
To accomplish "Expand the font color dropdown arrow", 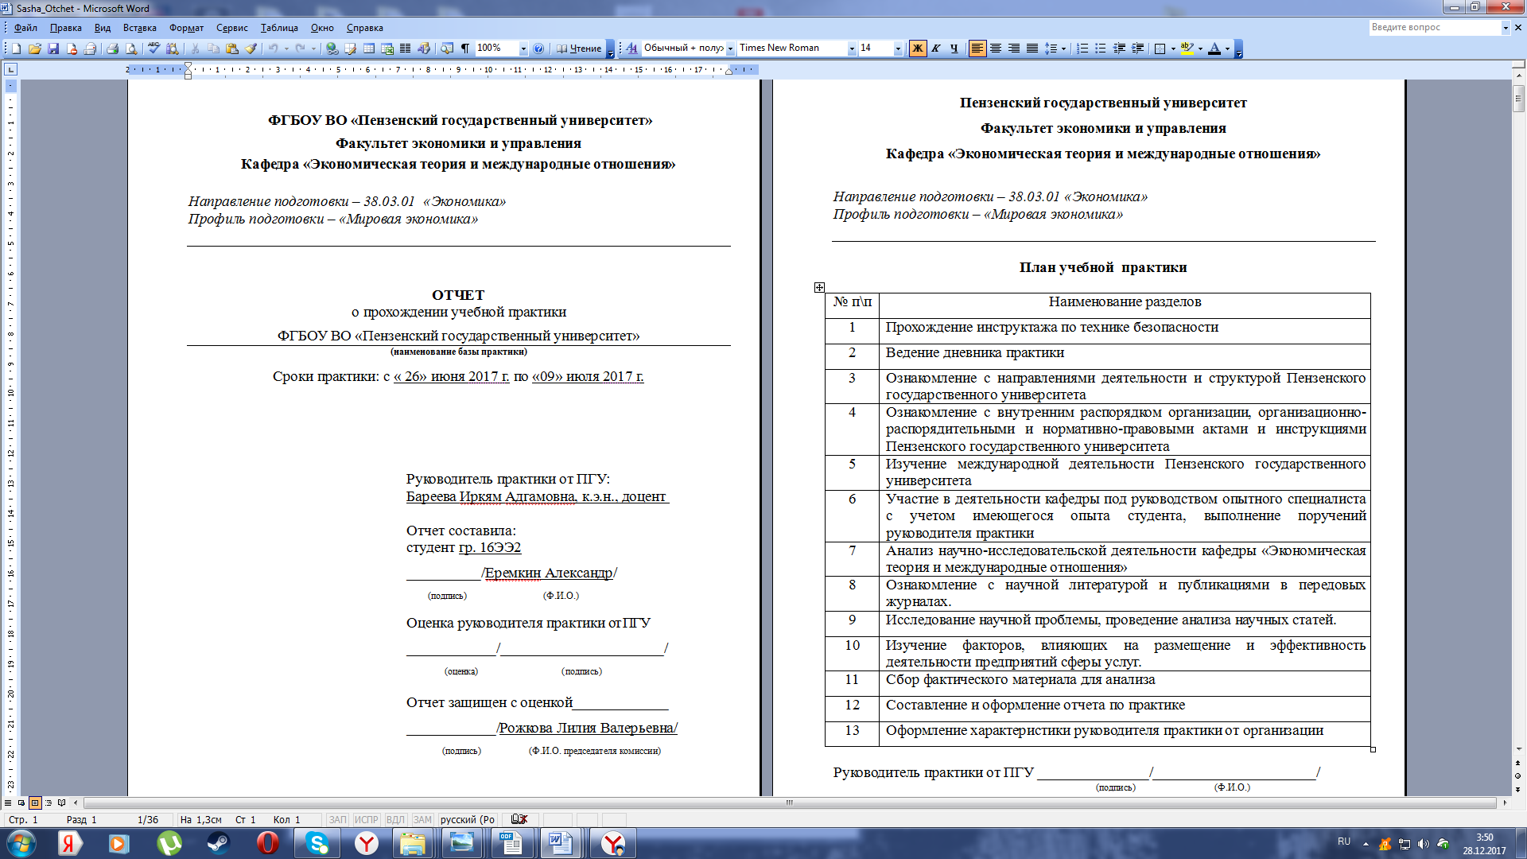I will pyautogui.click(x=1227, y=49).
